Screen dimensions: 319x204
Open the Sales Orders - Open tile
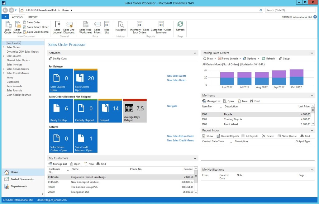pos(86,81)
